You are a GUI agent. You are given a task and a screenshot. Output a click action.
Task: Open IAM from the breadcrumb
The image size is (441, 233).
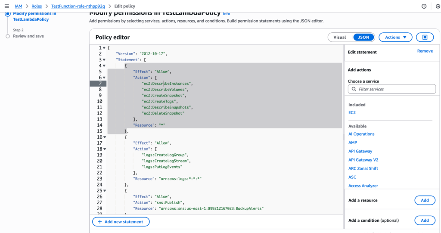click(19, 6)
